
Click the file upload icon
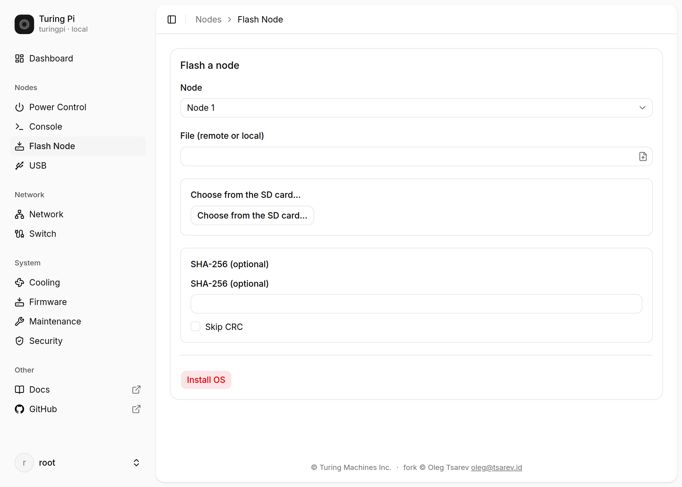coord(643,156)
